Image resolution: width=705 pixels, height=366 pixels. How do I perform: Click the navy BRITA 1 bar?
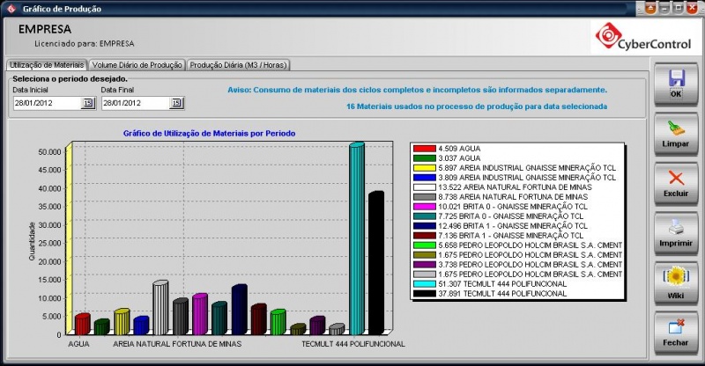pos(239,310)
